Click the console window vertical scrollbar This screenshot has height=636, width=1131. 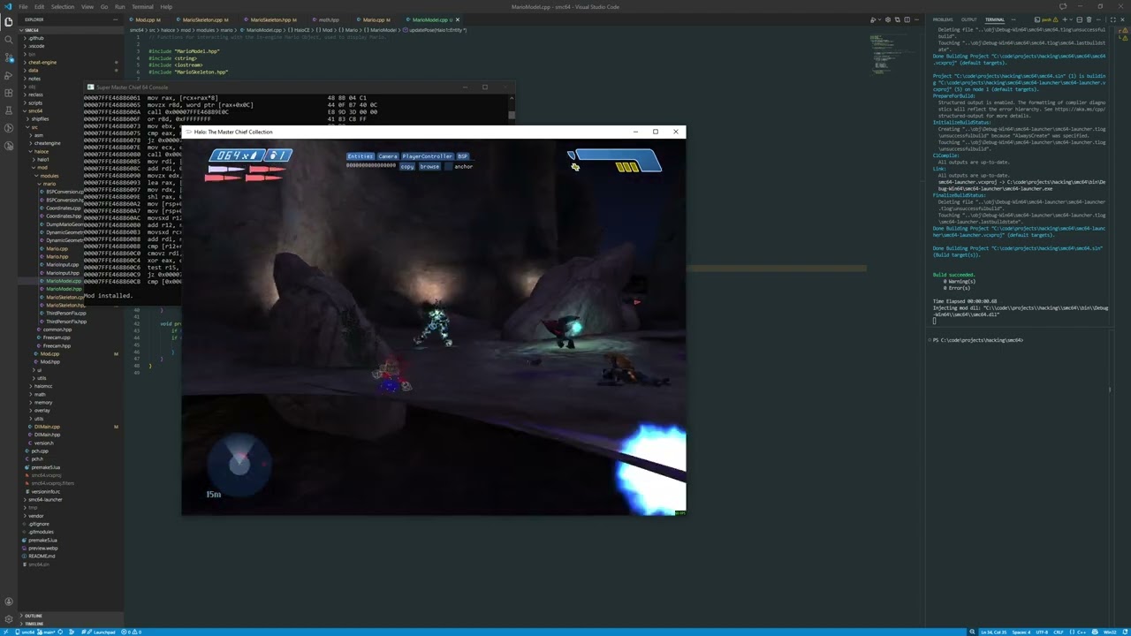511,115
